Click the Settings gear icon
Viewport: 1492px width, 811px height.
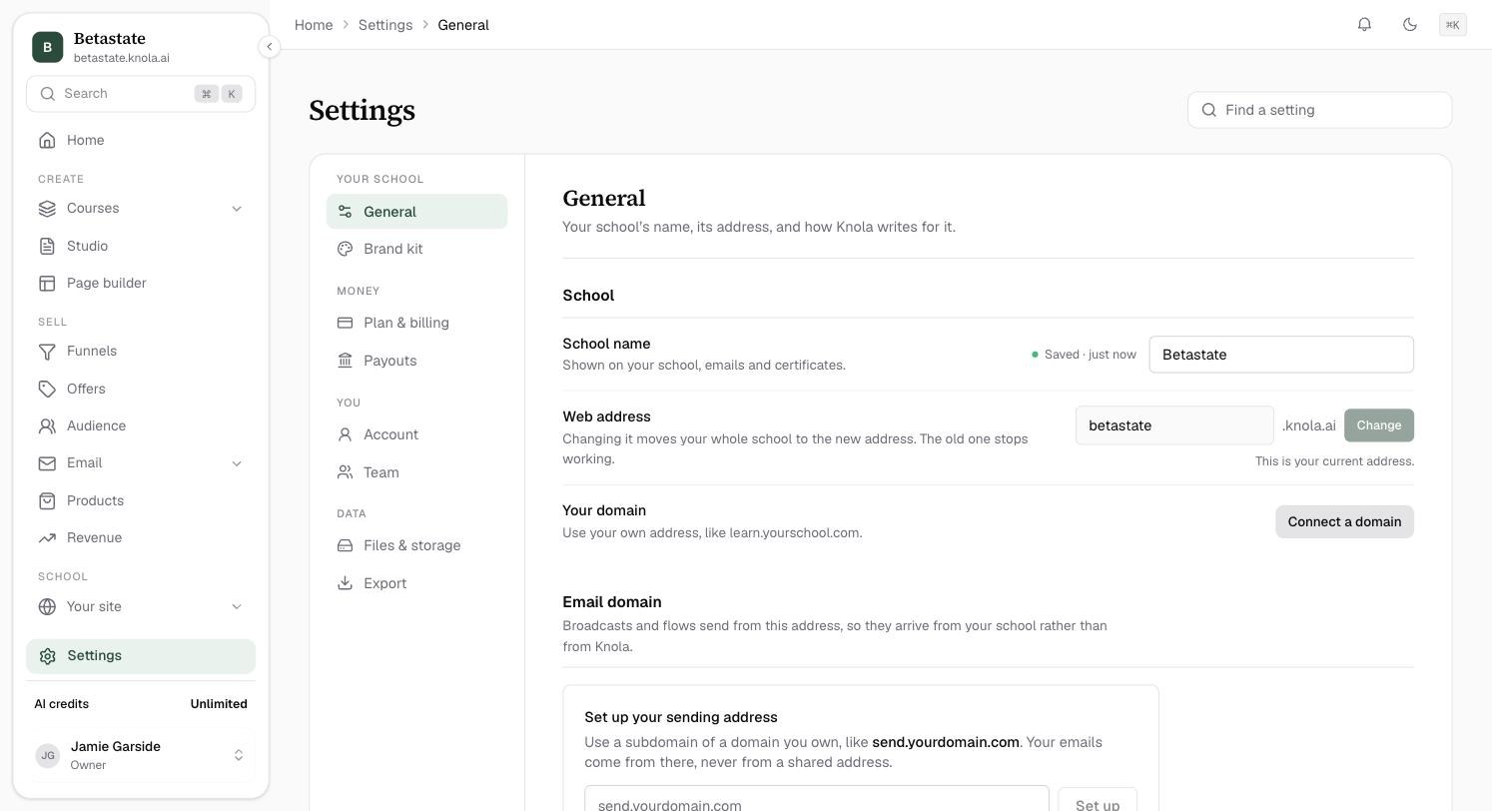tap(47, 656)
